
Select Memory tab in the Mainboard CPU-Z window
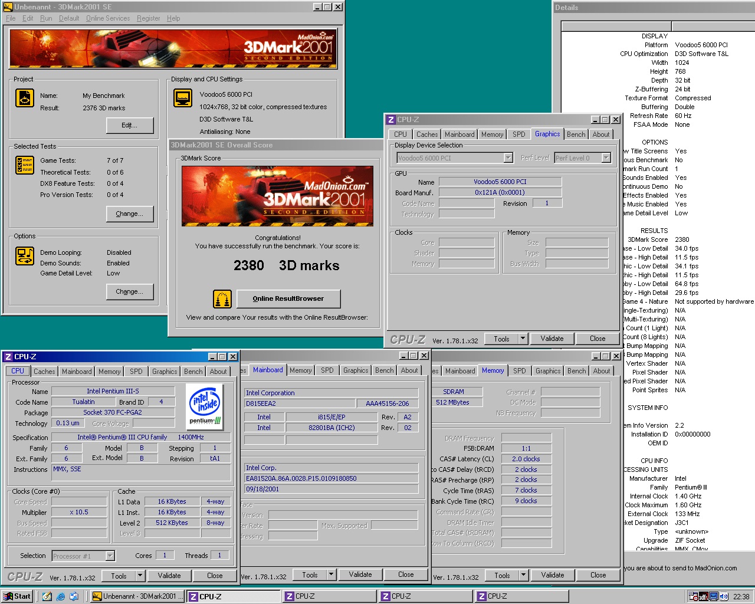[301, 370]
